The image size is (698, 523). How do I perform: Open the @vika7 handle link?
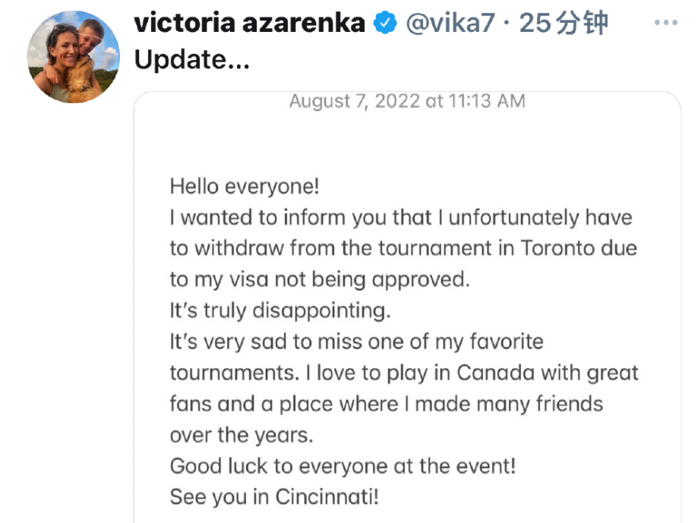[450, 24]
